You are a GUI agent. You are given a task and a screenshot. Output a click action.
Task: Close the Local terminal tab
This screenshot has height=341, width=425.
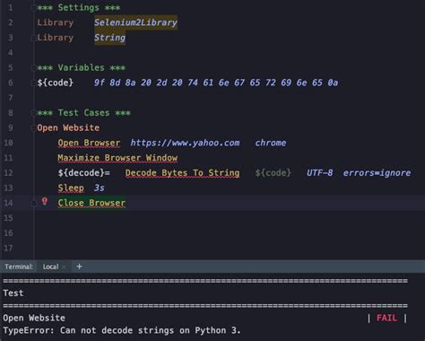[x=64, y=267]
